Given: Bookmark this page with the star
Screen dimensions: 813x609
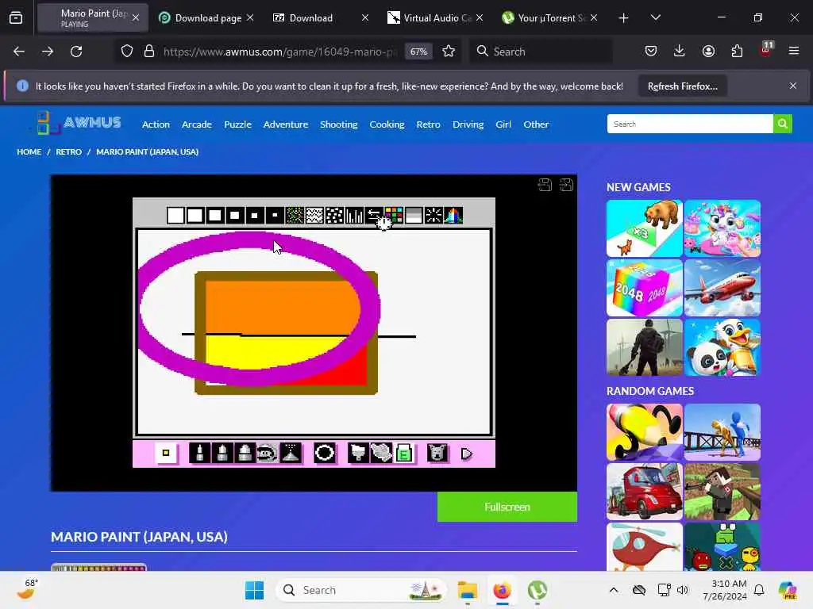Looking at the screenshot, I should coord(449,52).
